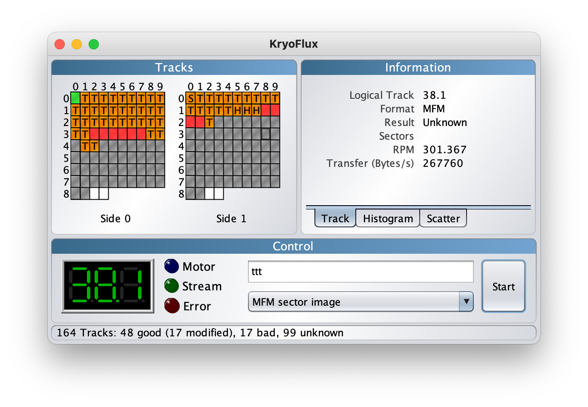Maximize the KryoFlux window with green button

coord(94,44)
